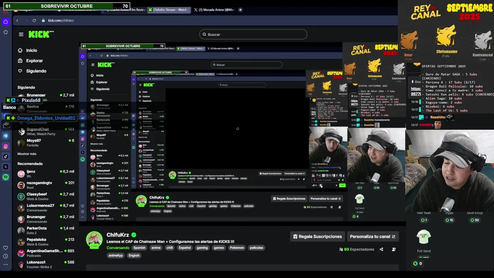Viewport: 494px width, 278px height.
Task: Select the chill tag
Action: click(169, 248)
